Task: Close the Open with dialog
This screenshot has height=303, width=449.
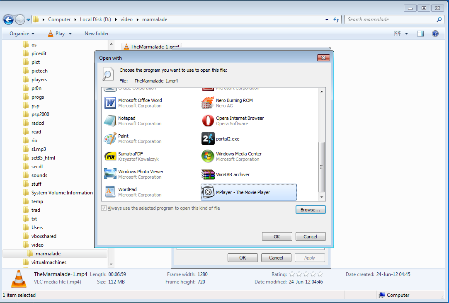Action: 323,58
